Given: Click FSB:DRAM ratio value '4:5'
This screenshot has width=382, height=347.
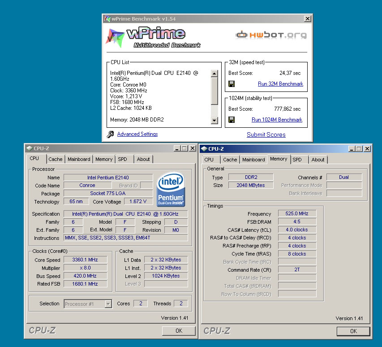Looking at the screenshot, I should click(297, 221).
